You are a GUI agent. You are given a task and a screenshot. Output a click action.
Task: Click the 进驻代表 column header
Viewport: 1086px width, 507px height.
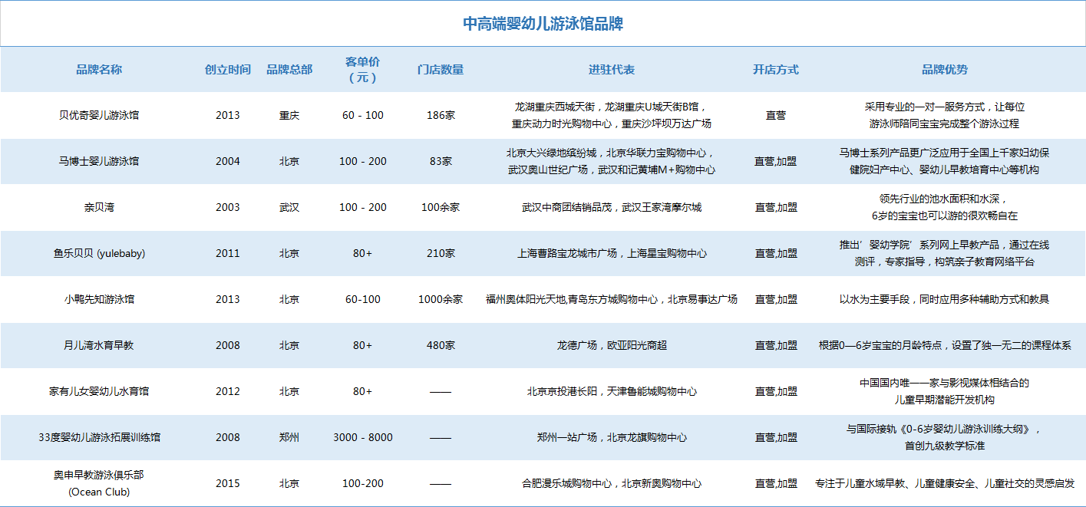pyautogui.click(x=612, y=70)
